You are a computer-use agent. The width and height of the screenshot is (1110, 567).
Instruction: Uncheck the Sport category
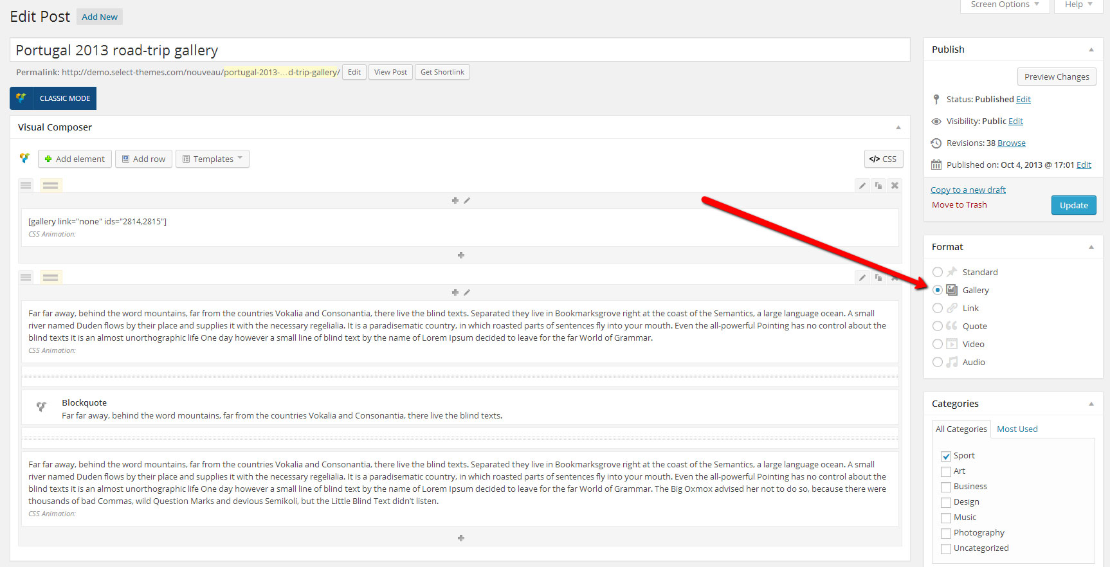coord(946,456)
